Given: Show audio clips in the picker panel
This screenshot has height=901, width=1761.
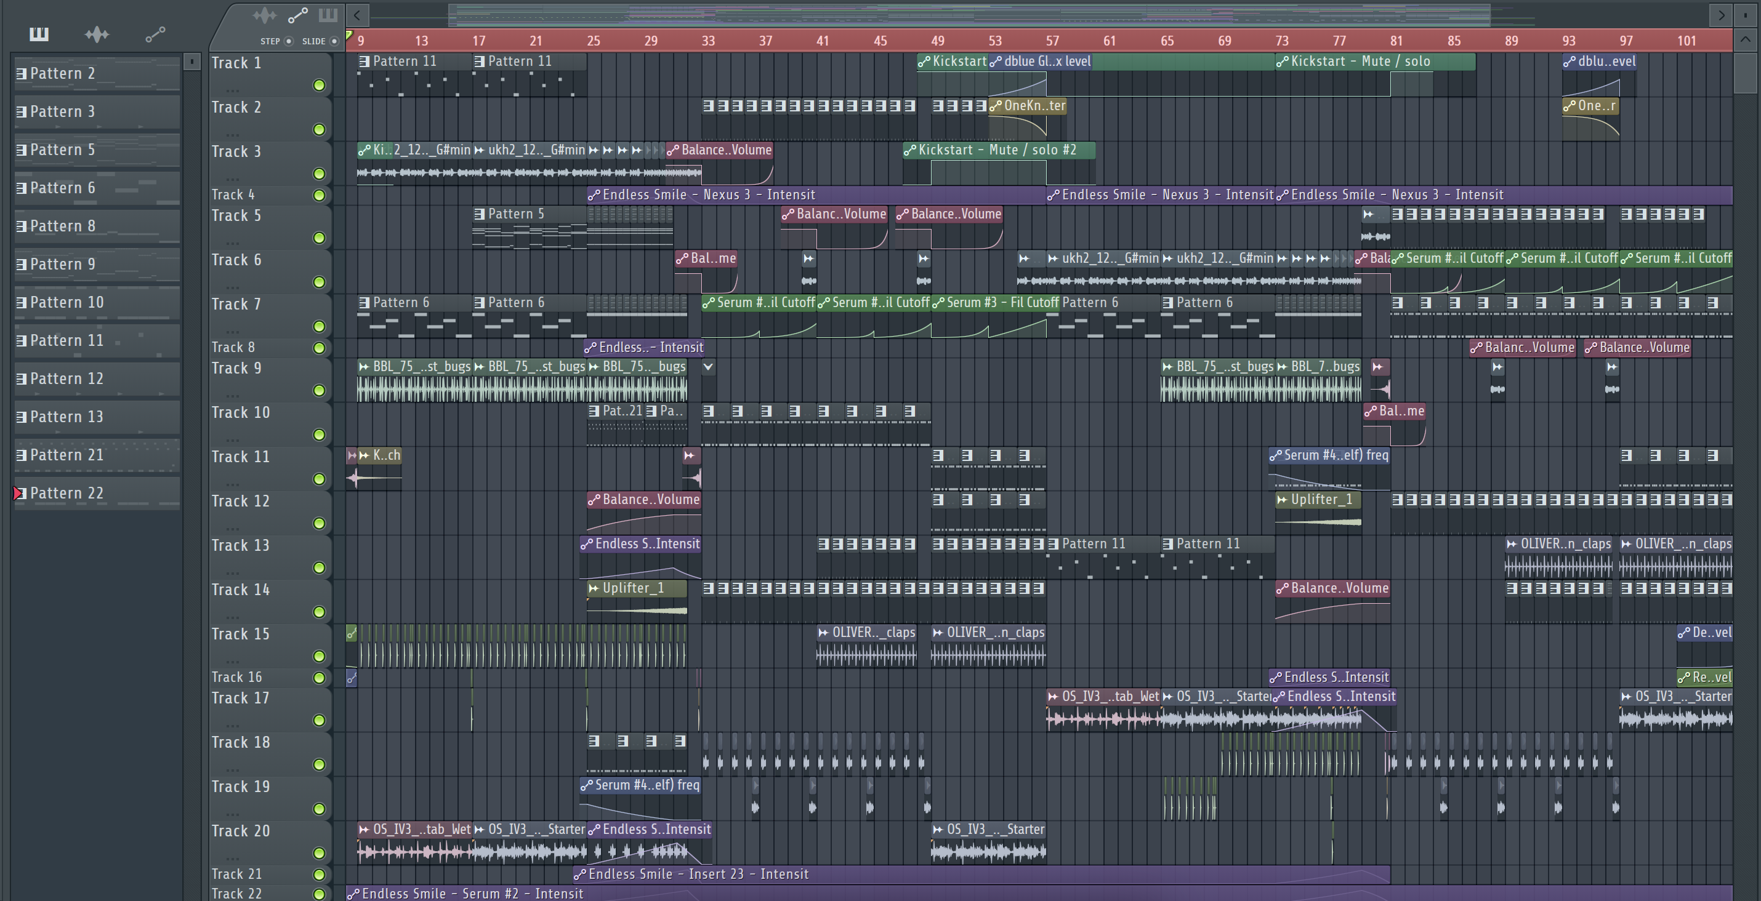Looking at the screenshot, I should pyautogui.click(x=97, y=33).
